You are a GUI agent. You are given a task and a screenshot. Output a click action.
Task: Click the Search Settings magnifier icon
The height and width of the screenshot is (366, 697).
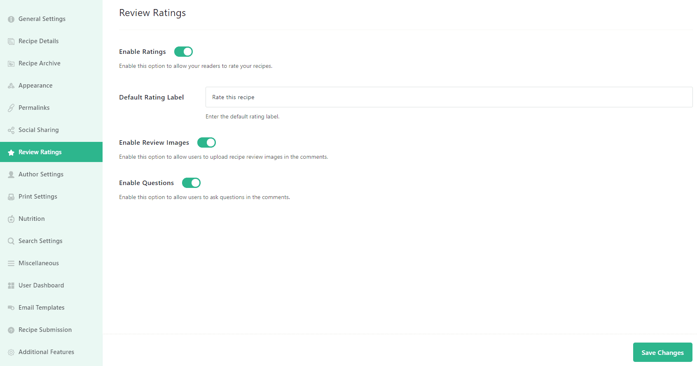click(11, 241)
